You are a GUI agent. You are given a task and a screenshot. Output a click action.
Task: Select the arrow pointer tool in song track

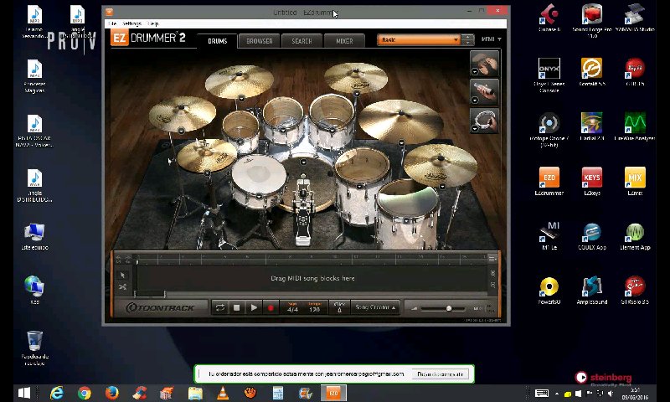122,276
